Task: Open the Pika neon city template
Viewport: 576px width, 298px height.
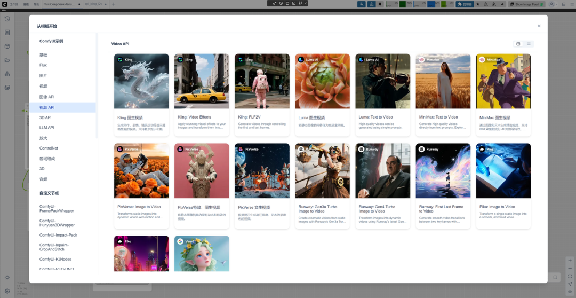Action: click(x=141, y=254)
